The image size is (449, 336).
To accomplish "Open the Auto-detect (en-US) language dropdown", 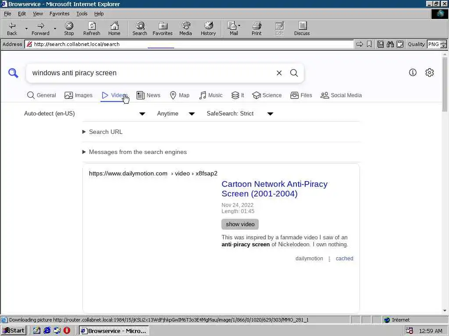I will click(x=85, y=114).
